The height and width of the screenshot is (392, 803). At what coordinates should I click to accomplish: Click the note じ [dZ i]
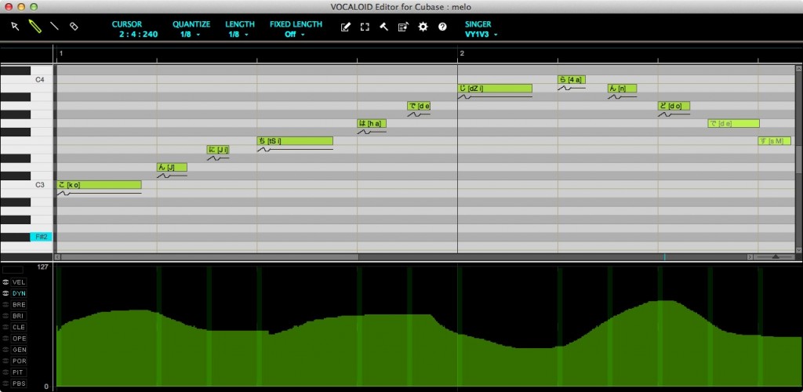(496, 88)
